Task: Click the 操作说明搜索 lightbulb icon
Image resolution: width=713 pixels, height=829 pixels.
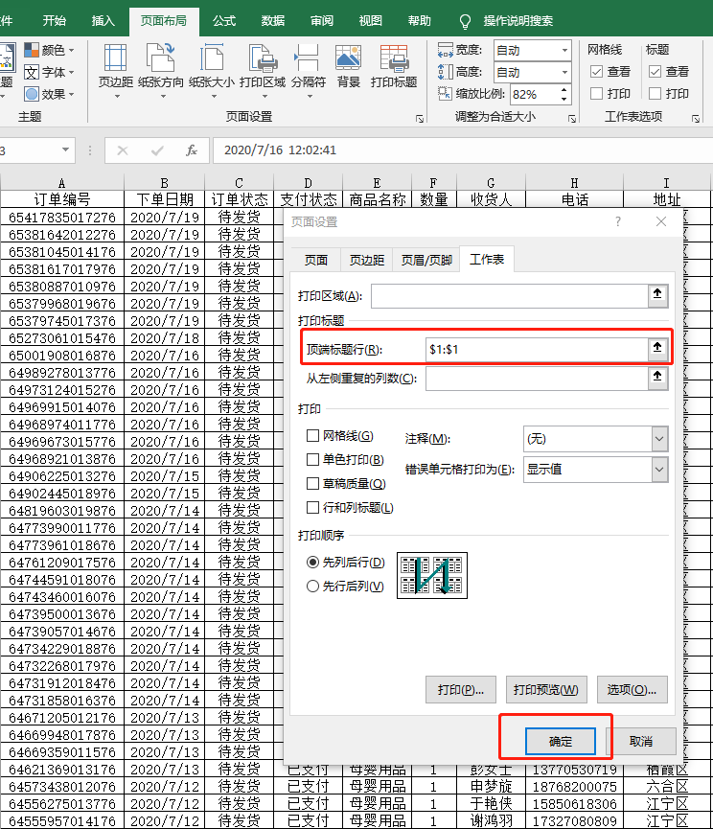Action: coord(465,21)
